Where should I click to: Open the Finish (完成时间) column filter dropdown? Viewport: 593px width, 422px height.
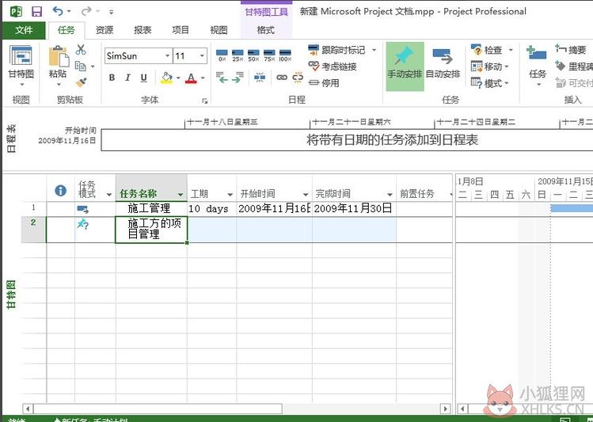pyautogui.click(x=390, y=195)
